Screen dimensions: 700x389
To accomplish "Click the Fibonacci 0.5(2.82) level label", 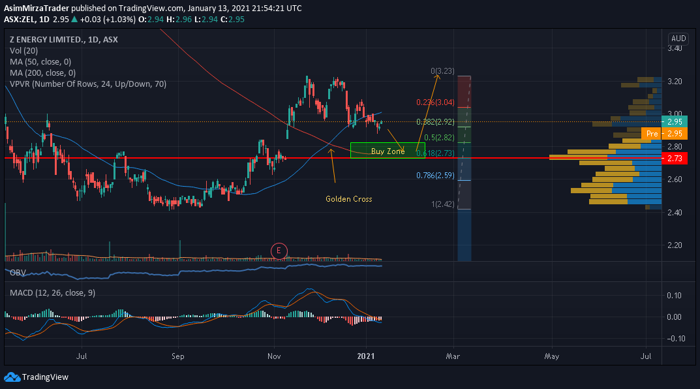I will pyautogui.click(x=439, y=138).
